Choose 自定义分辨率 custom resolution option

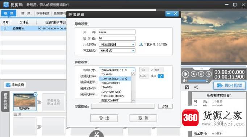(115, 100)
